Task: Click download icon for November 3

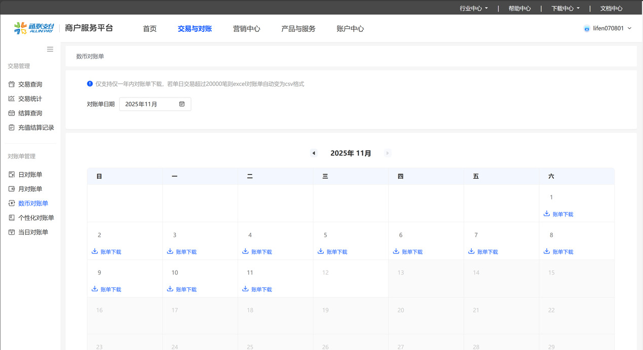Action: pyautogui.click(x=170, y=251)
